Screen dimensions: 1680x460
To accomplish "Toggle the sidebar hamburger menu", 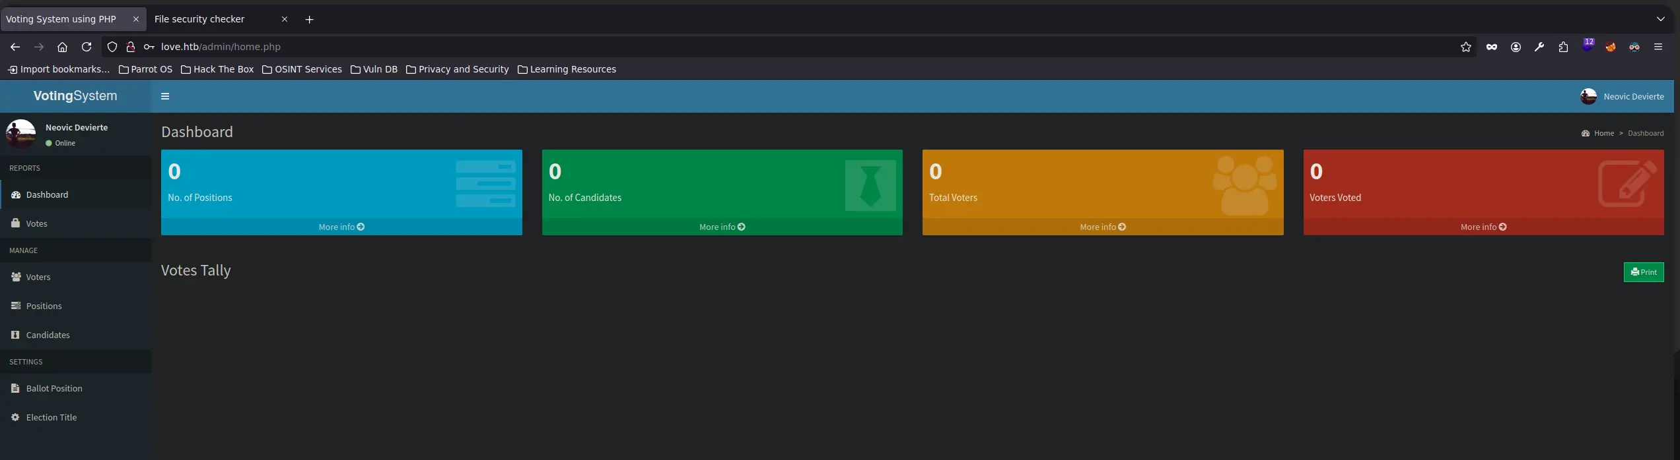I will (x=165, y=96).
